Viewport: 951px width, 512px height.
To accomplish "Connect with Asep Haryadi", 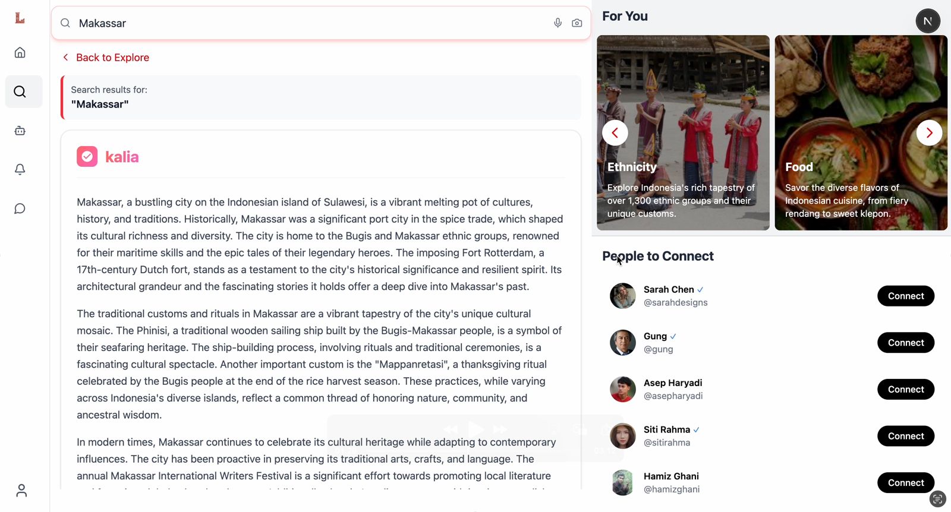I will [906, 389].
